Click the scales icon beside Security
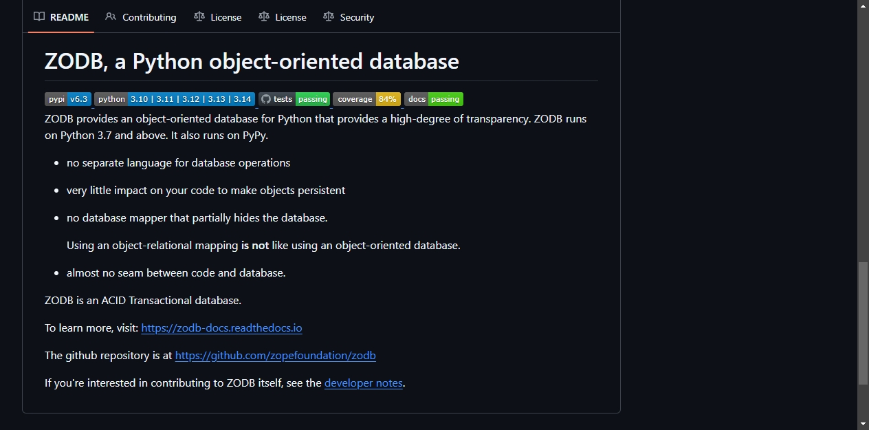Image resolution: width=869 pixels, height=430 pixels. coord(329,17)
